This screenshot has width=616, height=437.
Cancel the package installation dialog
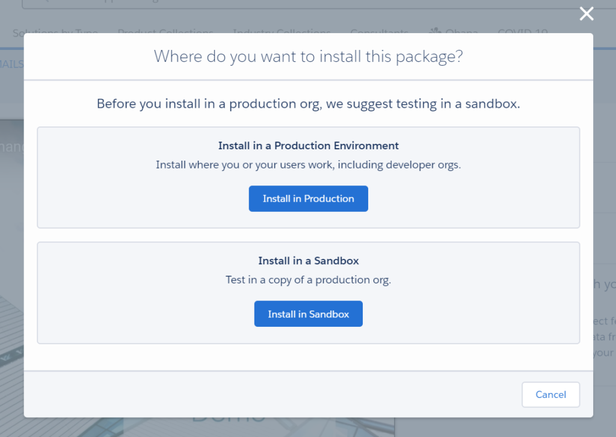[551, 394]
